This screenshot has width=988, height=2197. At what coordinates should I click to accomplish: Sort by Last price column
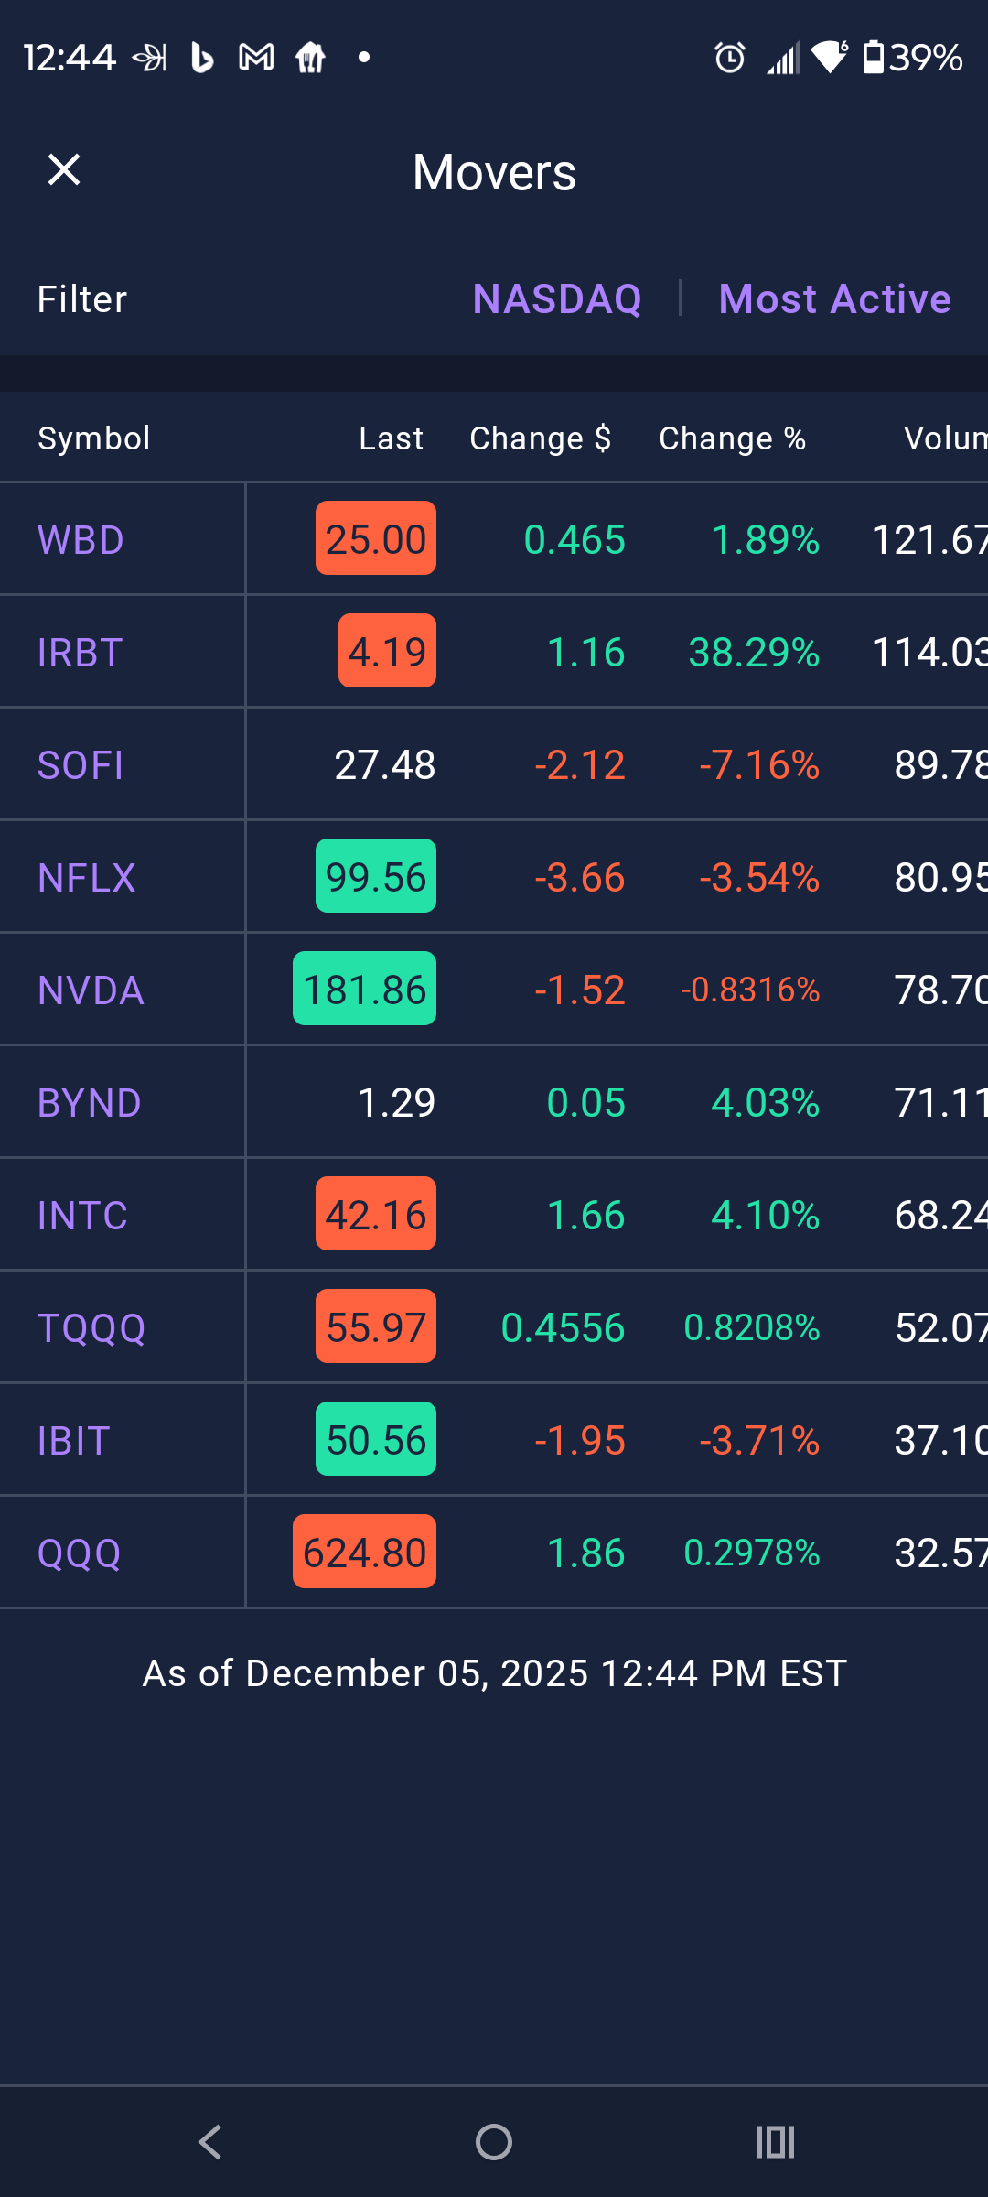[391, 438]
